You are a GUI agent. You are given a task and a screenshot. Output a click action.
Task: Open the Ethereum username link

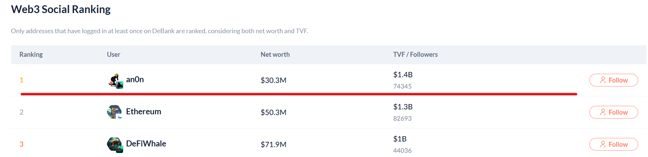coord(143,112)
